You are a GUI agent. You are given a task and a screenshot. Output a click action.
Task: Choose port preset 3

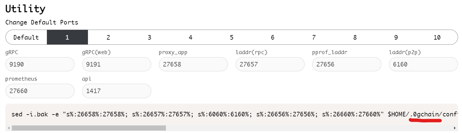[x=149, y=37]
